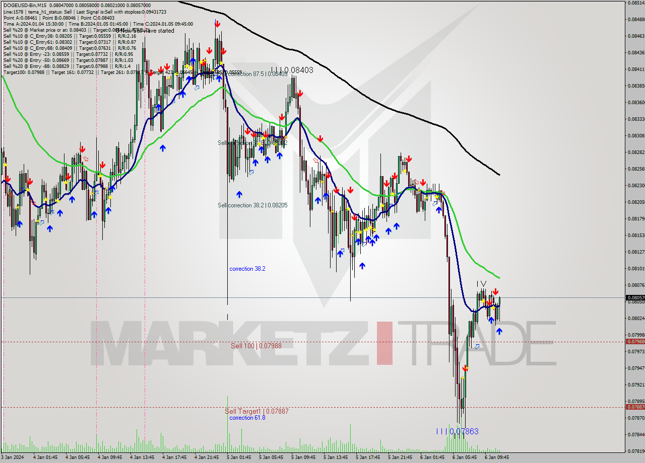
Task: Click the 0.08308 price axis label
Action: [x=636, y=135]
